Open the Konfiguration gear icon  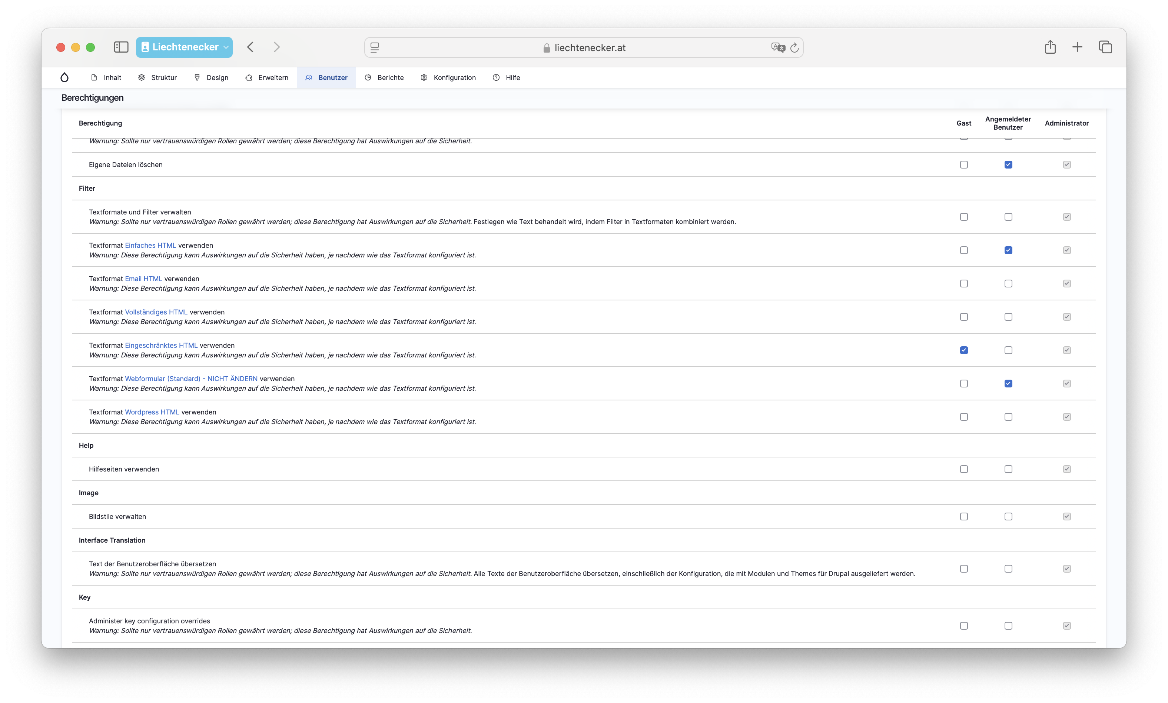click(x=423, y=77)
